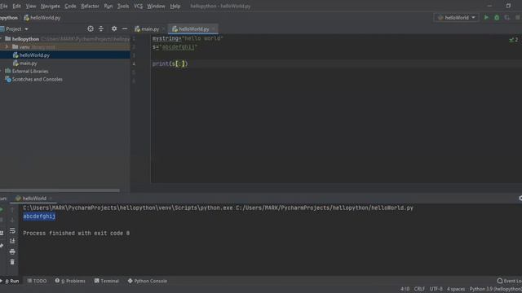Click the CRLF line separator indicator
This screenshot has height=293, width=522.
coord(419,289)
